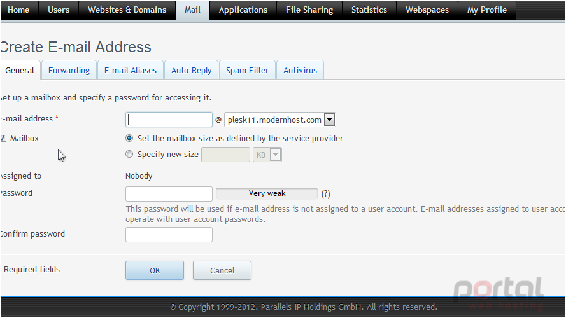Click the Confirm password field

coord(169,235)
